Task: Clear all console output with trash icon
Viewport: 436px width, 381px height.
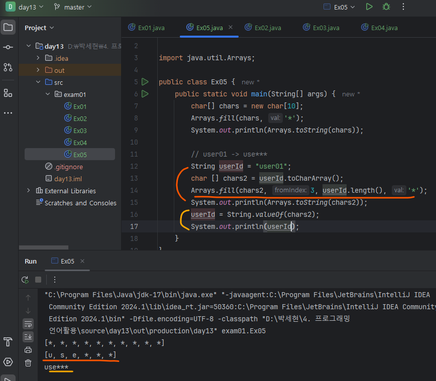Action: 28,363
